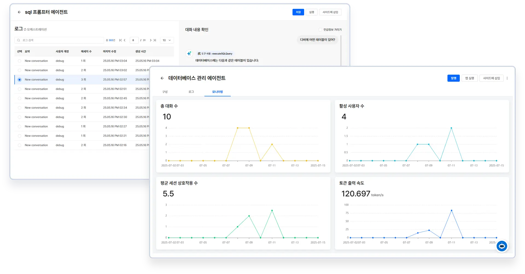525x274 pixels.
Task: Jump to the last page of logs
Action: [155, 40]
